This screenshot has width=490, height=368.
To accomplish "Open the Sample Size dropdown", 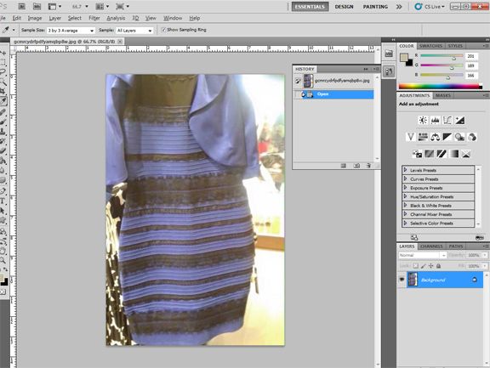I will point(71,31).
